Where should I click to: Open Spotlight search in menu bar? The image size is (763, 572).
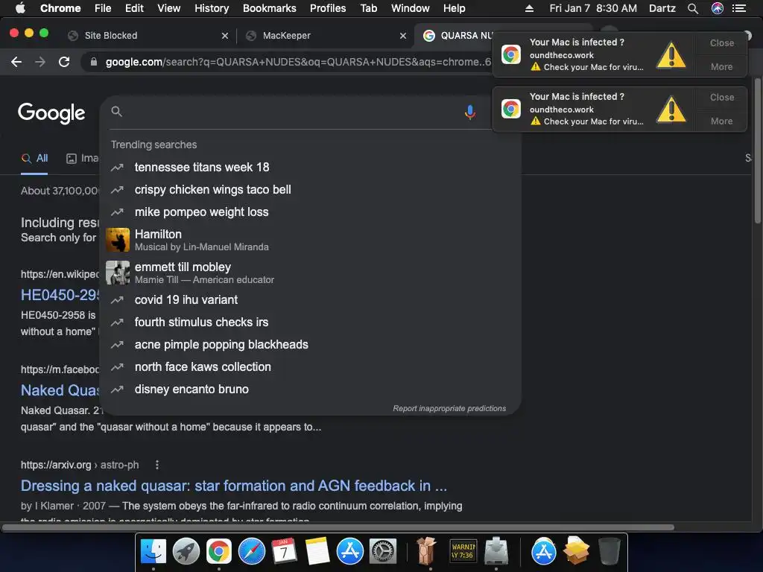tap(693, 8)
